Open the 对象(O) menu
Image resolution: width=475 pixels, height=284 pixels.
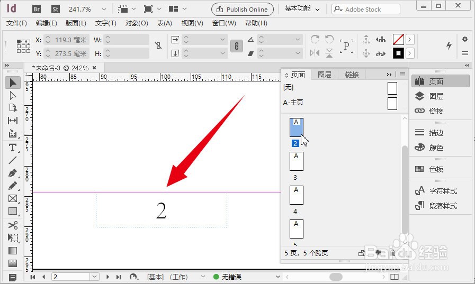coord(137,23)
